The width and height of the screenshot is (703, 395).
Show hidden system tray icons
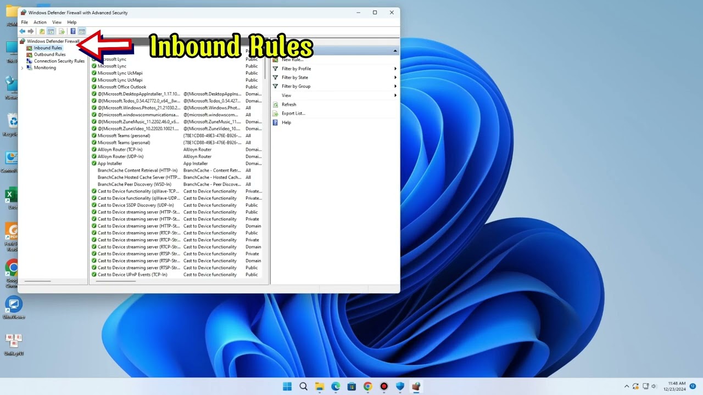click(x=627, y=386)
